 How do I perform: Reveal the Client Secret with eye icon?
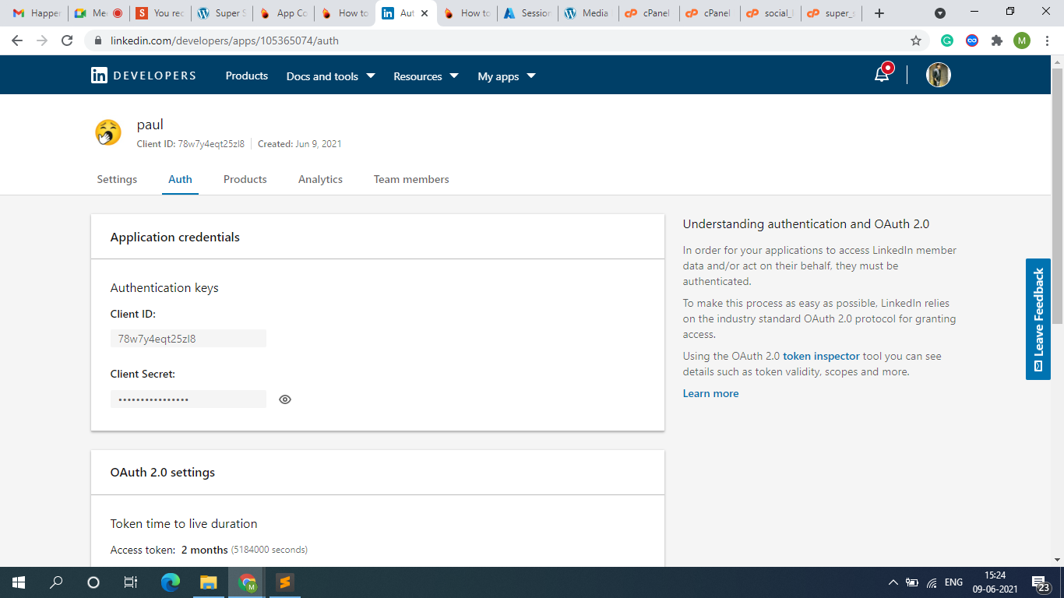click(285, 399)
